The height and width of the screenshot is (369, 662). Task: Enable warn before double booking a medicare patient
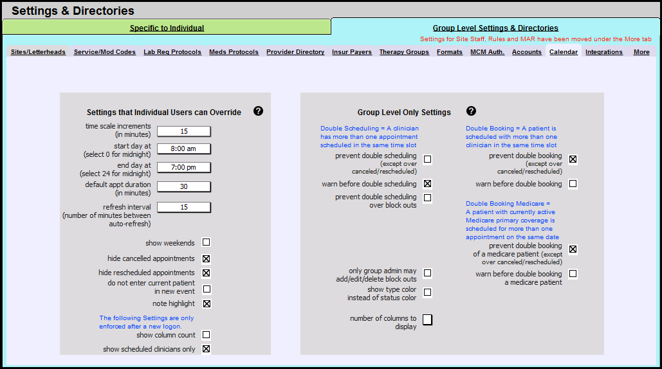(x=573, y=274)
